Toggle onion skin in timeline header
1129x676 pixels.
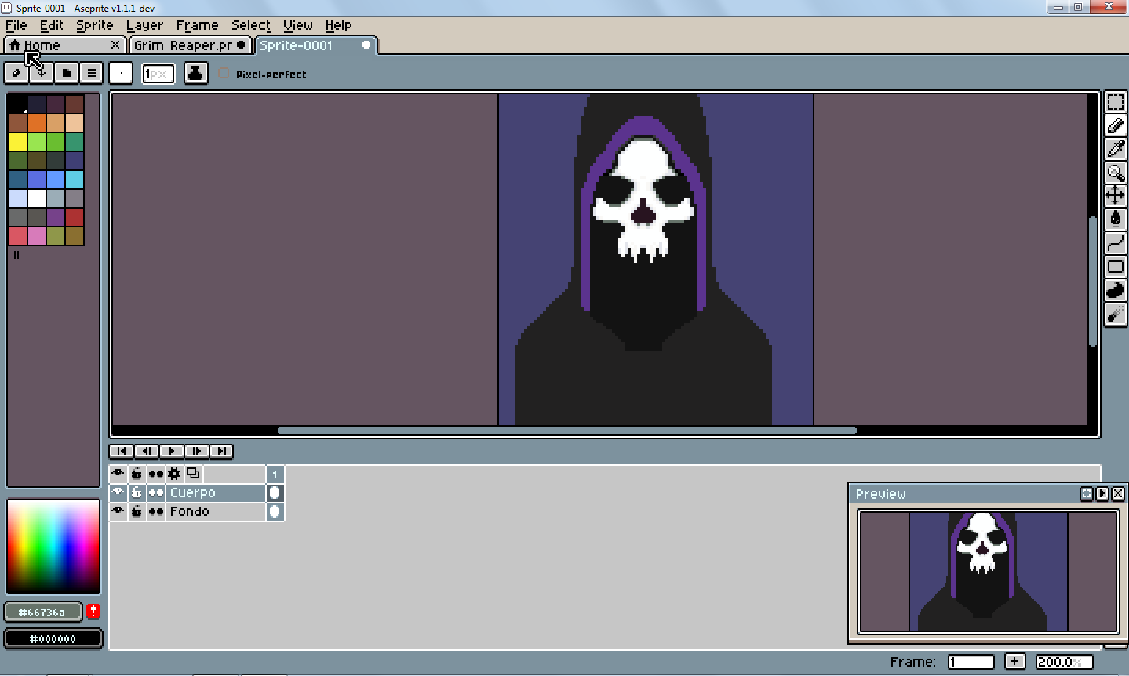tap(193, 474)
